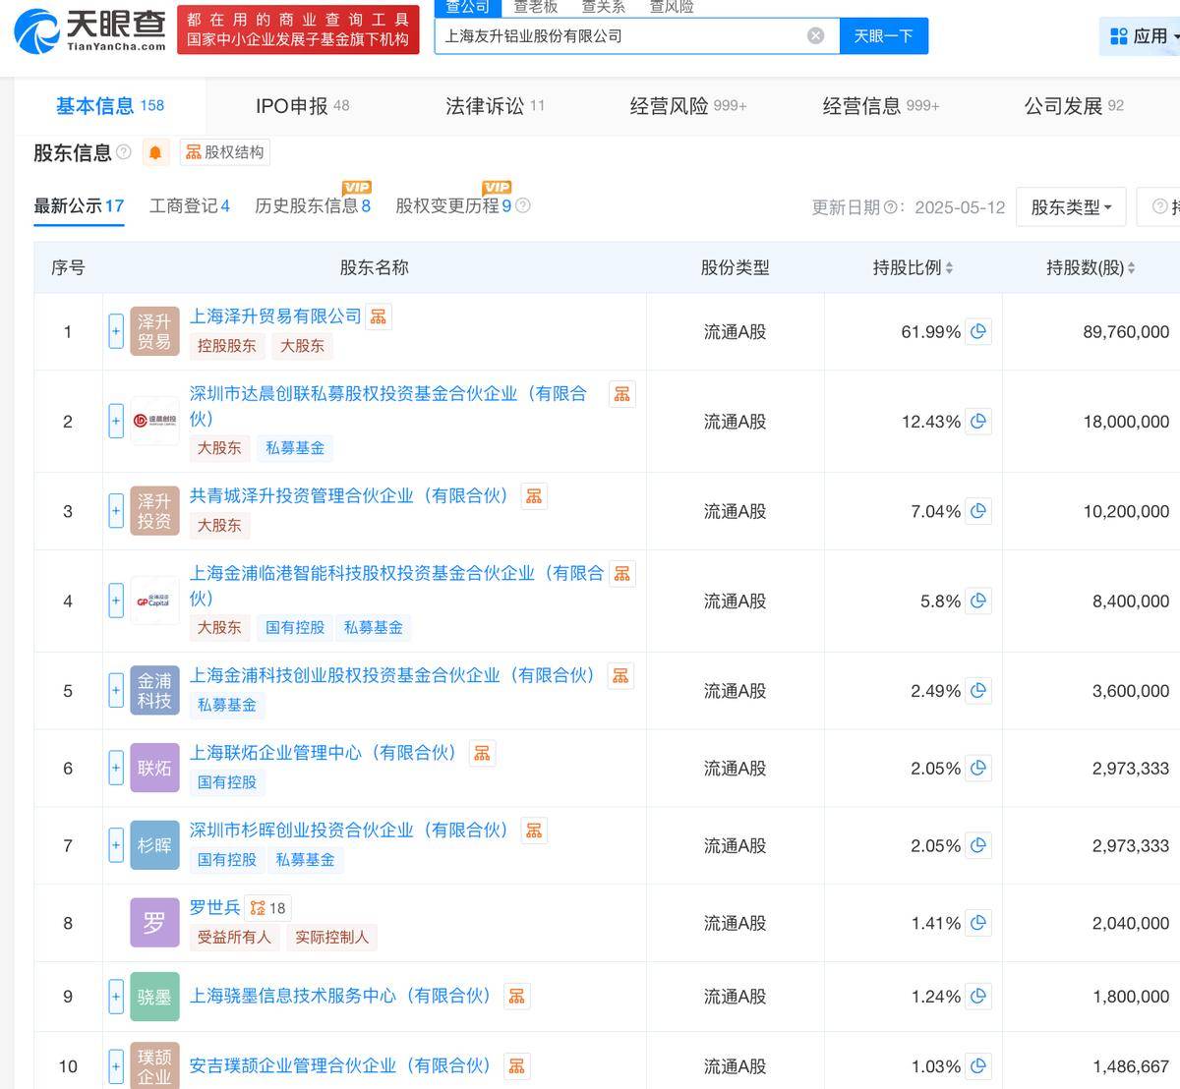This screenshot has height=1089, width=1180.
Task: Expand shareholder row for 上海泽升贸易有限公司
Action: pyautogui.click(x=115, y=331)
